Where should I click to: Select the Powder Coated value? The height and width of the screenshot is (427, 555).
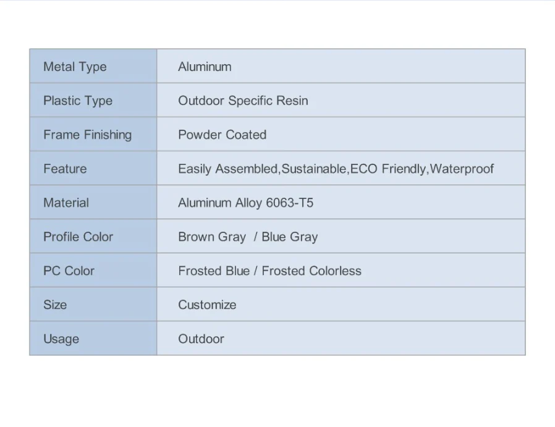click(x=222, y=135)
